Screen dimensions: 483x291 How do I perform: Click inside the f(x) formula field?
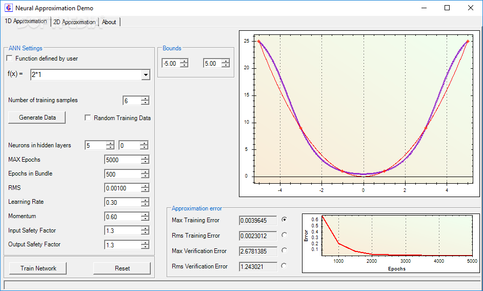86,75
